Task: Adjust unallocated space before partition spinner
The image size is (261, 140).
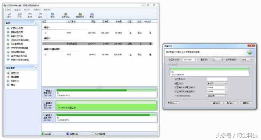Action: [226, 87]
